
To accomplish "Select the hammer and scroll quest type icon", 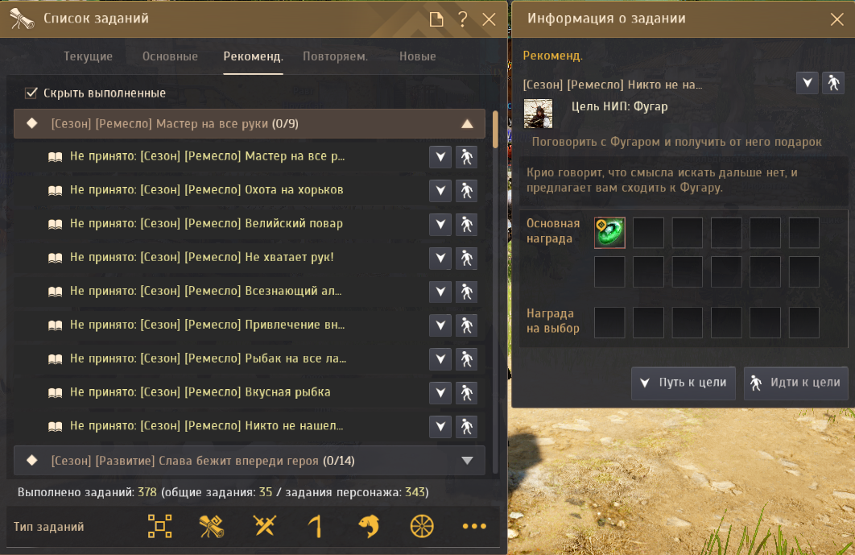I will (212, 526).
